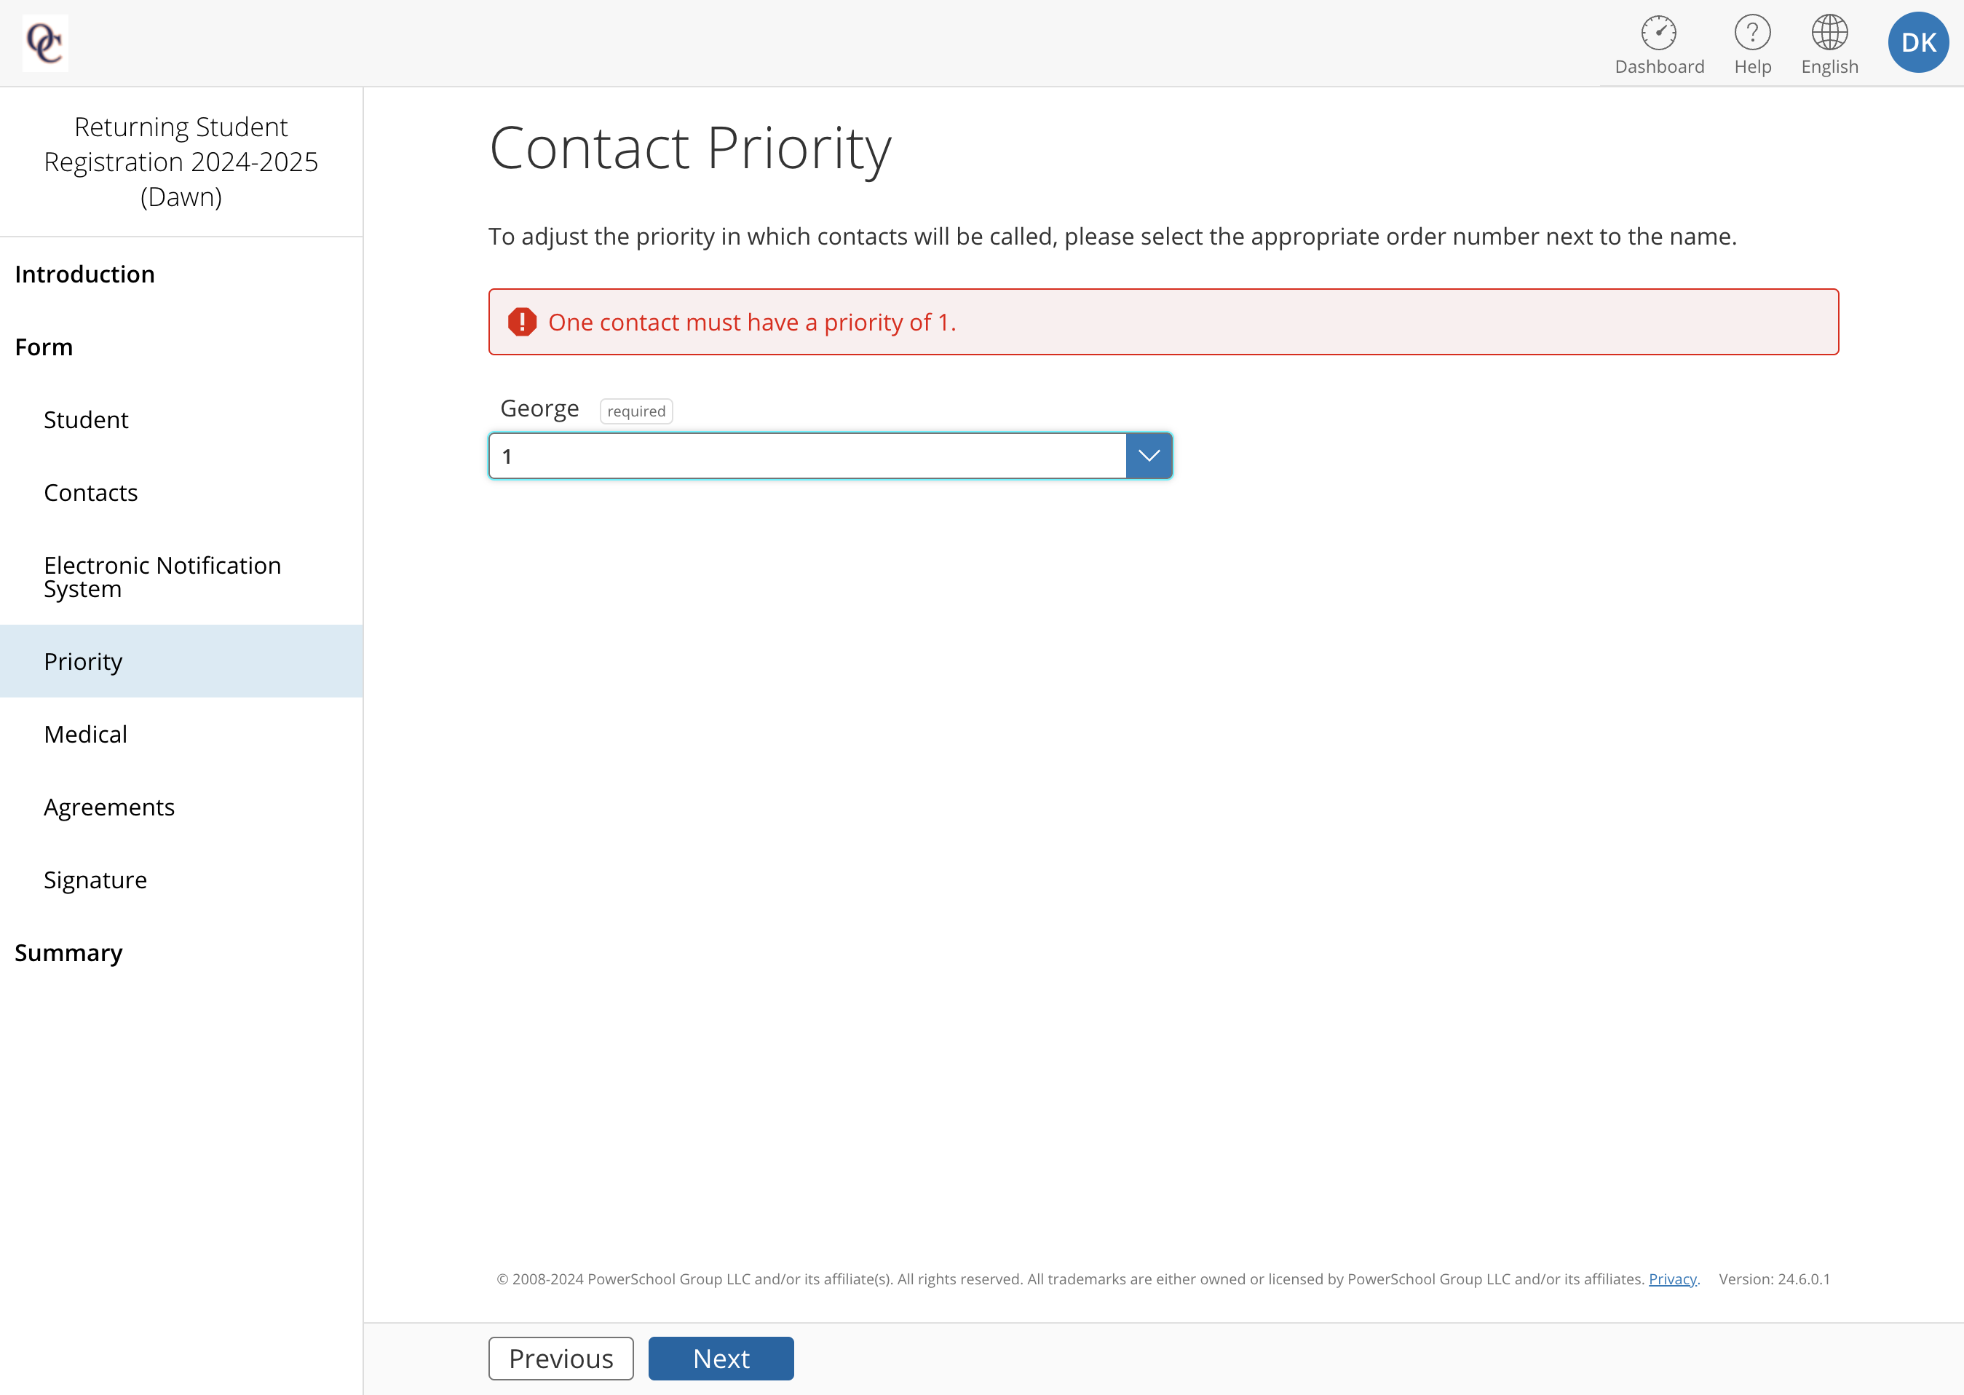Click the 'One contact must have a priority of 1.' message
Viewport: 1964px width, 1395px height.
pos(752,322)
